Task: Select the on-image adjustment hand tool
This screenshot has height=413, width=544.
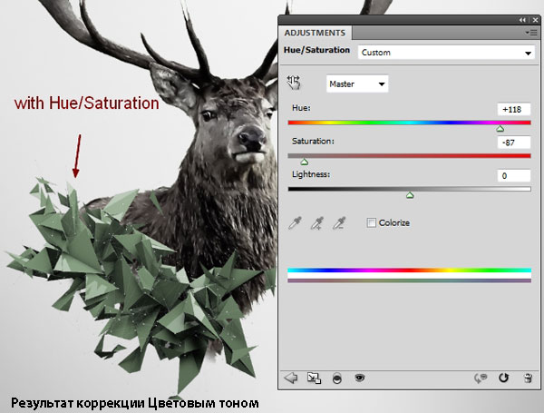Action: pyautogui.click(x=294, y=83)
